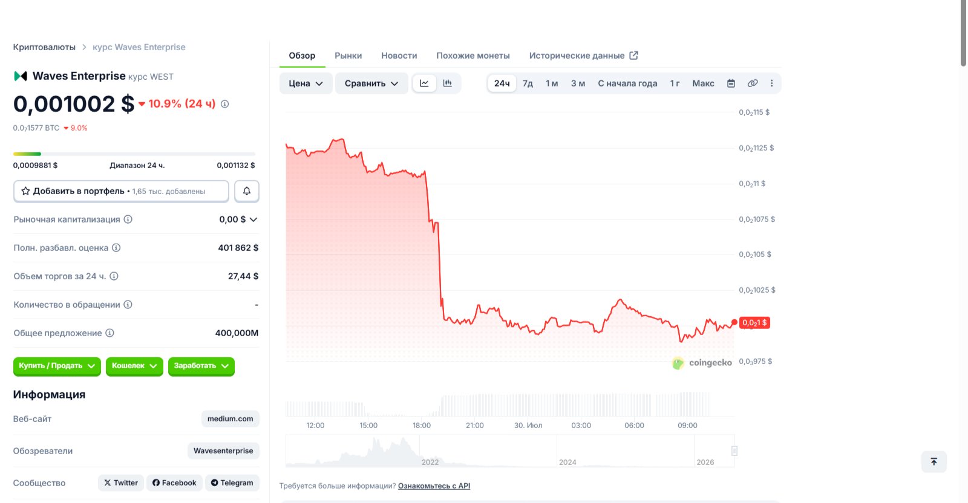Open the Кошелек dropdown
The height and width of the screenshot is (503, 968).
point(134,366)
